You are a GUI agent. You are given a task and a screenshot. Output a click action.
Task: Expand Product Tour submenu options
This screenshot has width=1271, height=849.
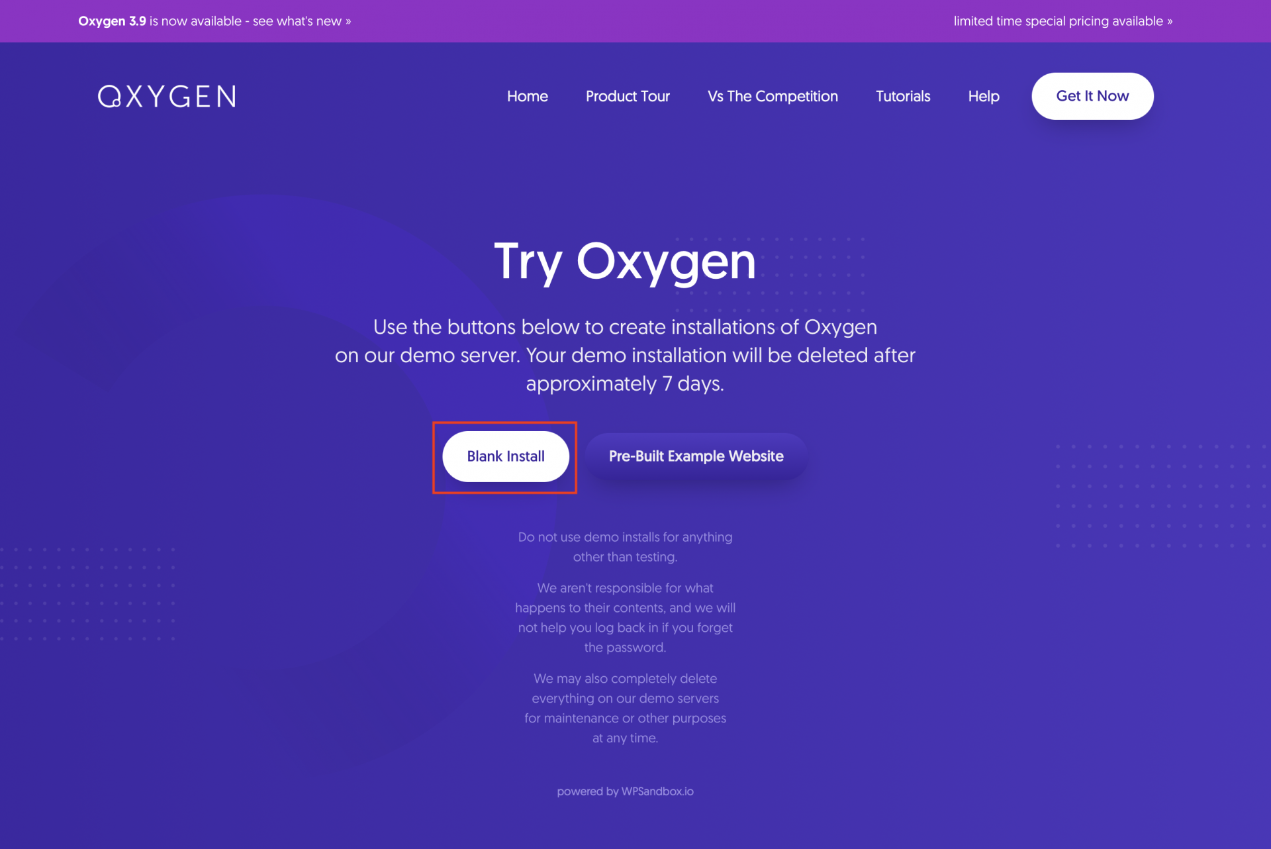click(x=627, y=96)
